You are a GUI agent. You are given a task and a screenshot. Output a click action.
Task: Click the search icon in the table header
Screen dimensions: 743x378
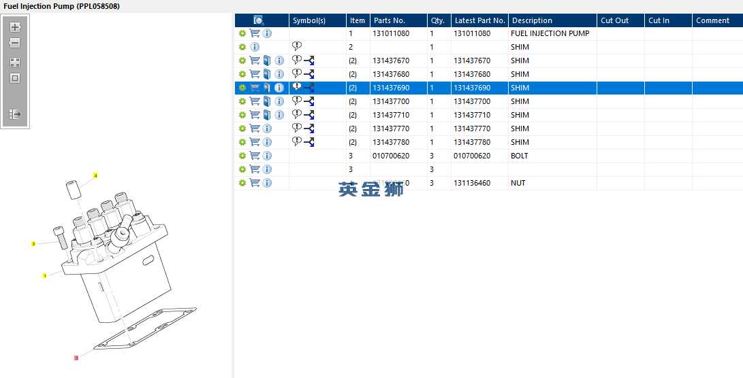(x=259, y=20)
